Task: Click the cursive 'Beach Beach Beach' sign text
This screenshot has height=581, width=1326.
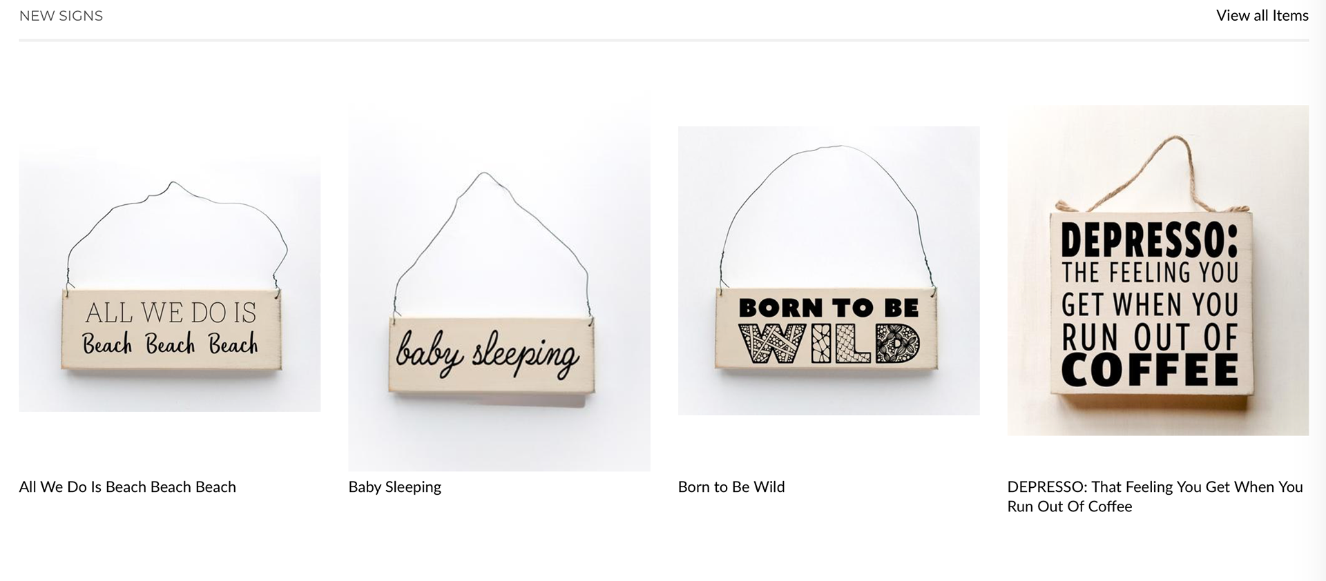Action: pos(170,344)
